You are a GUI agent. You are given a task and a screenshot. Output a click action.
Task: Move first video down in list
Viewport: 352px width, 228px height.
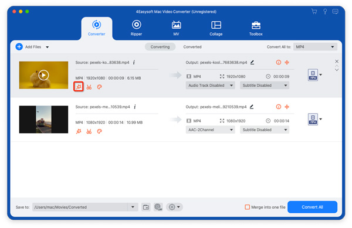tap(337, 70)
